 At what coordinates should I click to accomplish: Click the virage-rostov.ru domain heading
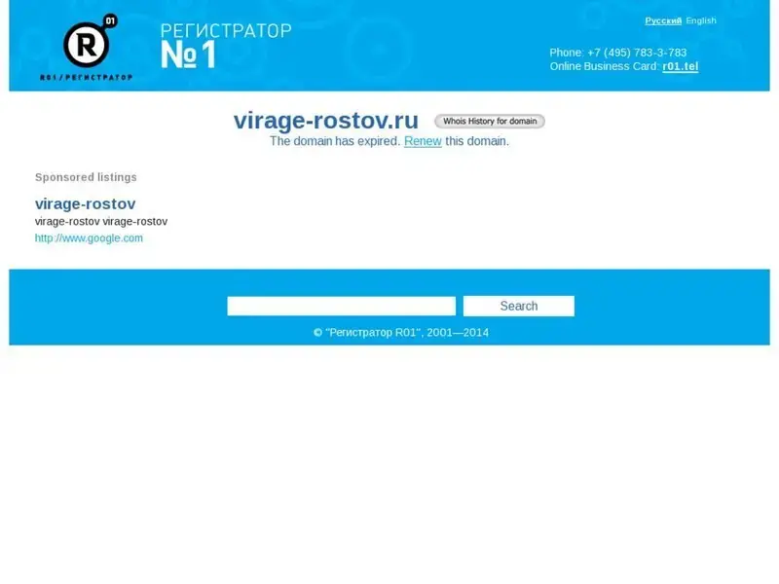click(x=325, y=121)
